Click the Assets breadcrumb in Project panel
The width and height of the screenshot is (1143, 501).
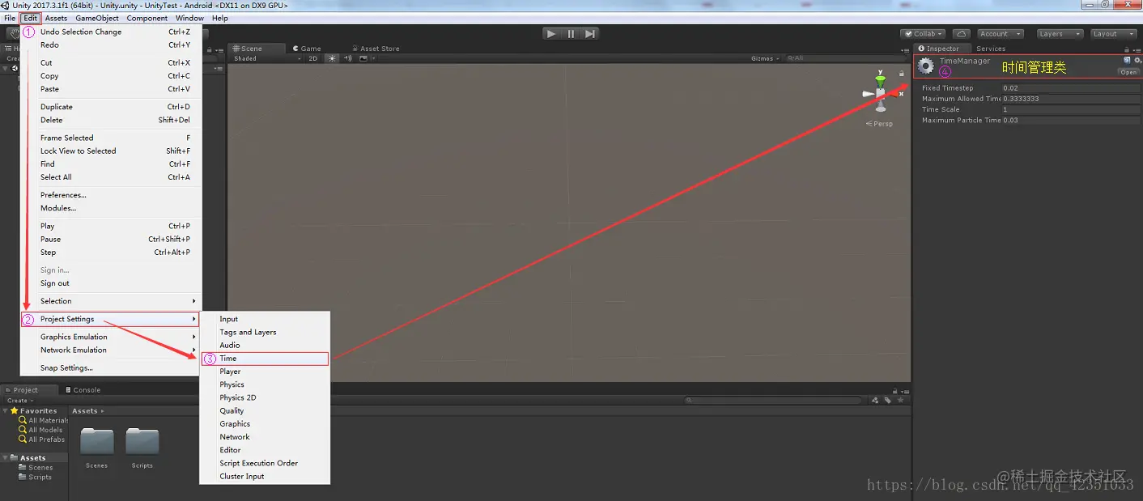pos(85,411)
